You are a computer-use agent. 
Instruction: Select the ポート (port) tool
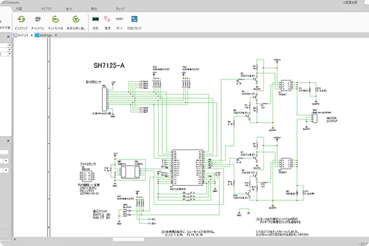pos(120,19)
